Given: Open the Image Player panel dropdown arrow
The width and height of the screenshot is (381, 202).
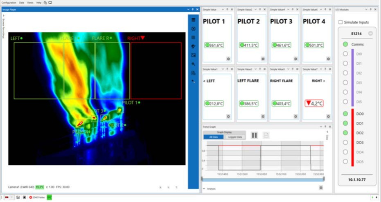Looking at the screenshot, I should click(x=188, y=9).
